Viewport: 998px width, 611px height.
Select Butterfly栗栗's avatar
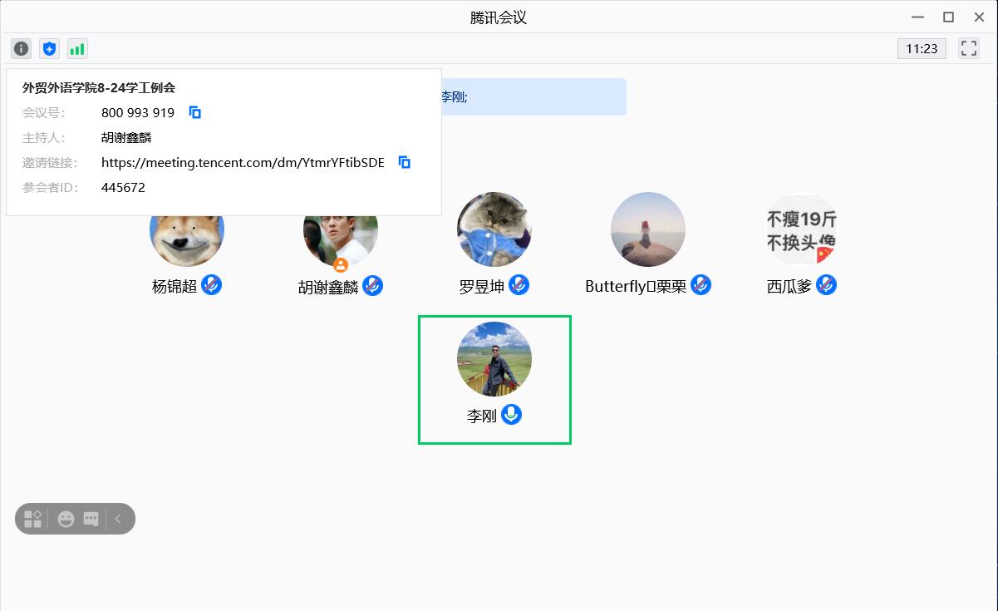(648, 229)
